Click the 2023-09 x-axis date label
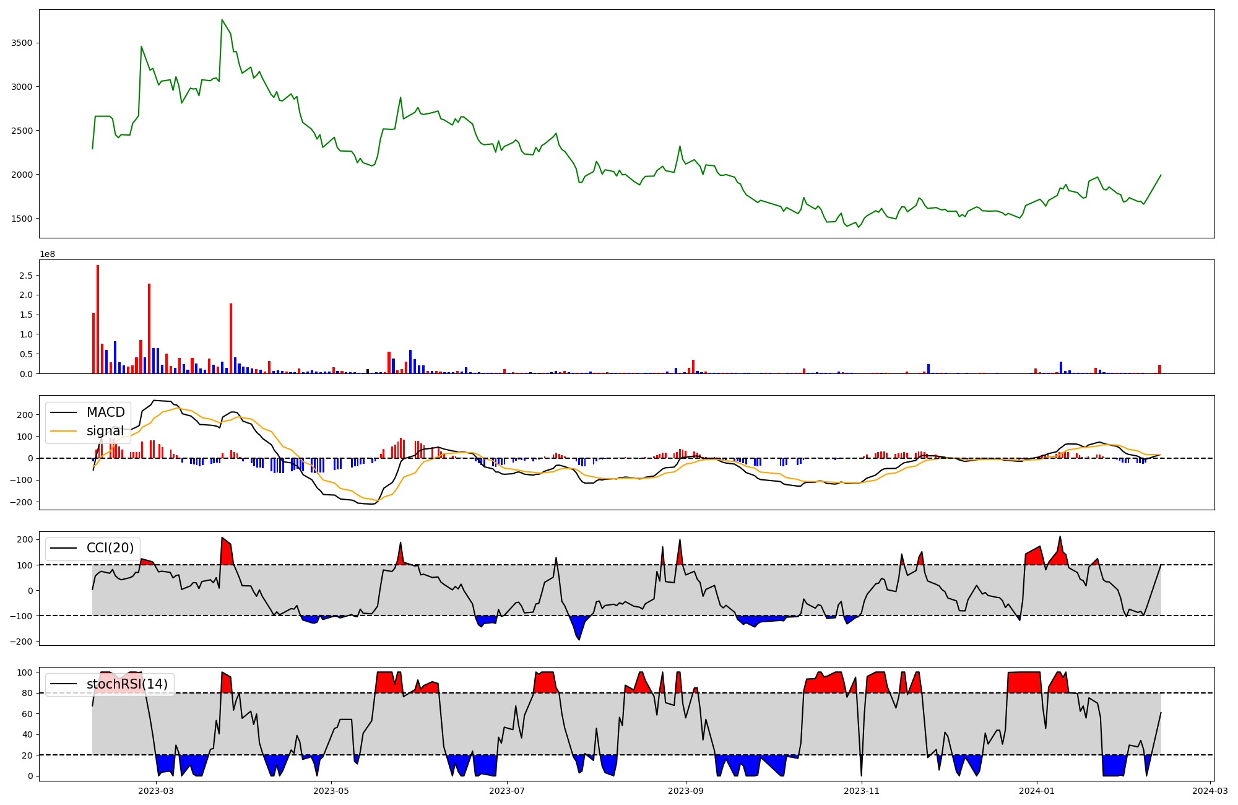The image size is (1238, 805). [686, 791]
